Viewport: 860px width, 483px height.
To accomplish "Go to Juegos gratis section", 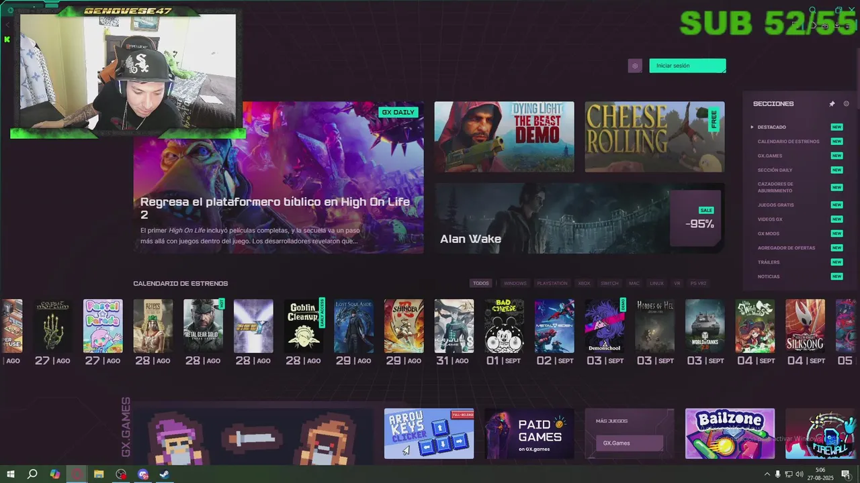I will 775,205.
